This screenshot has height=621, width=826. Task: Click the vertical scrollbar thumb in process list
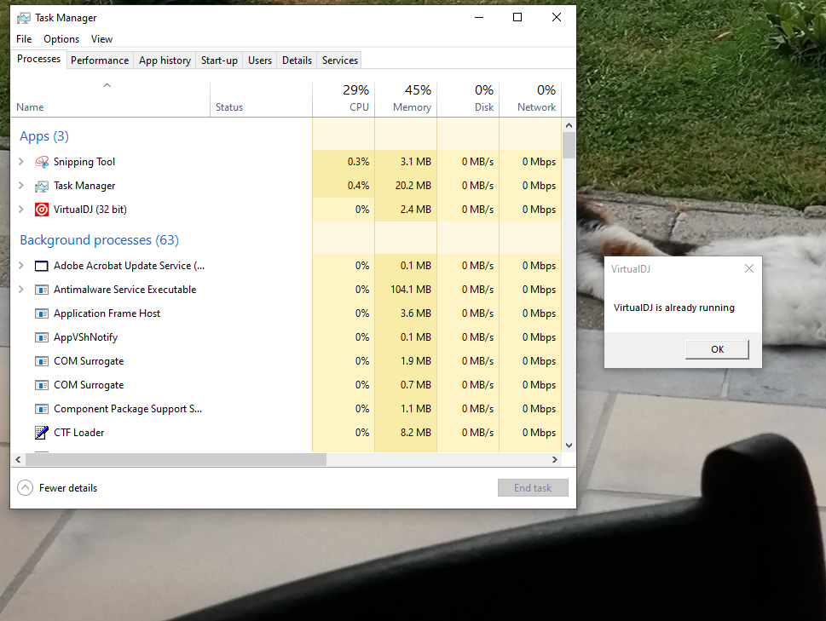tap(569, 146)
